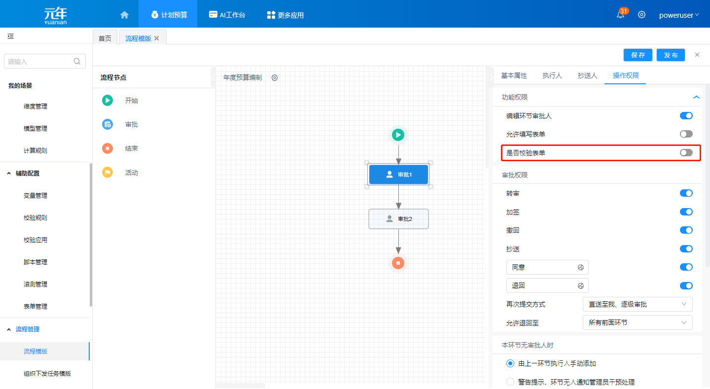Viewport: 710px width, 389px height.
Task: Open the 再次提交方式 dropdown
Action: coord(637,304)
